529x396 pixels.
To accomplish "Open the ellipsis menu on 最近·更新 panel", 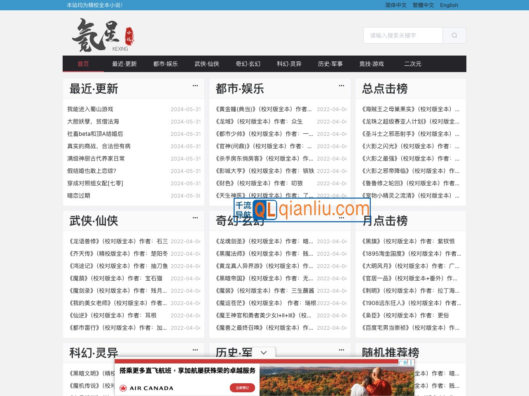I will click(195, 86).
